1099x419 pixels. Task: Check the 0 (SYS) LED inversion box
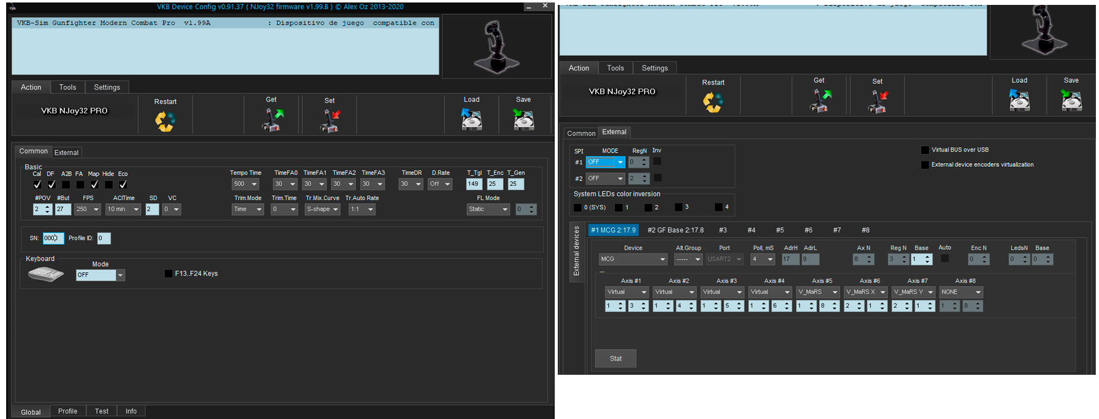577,207
